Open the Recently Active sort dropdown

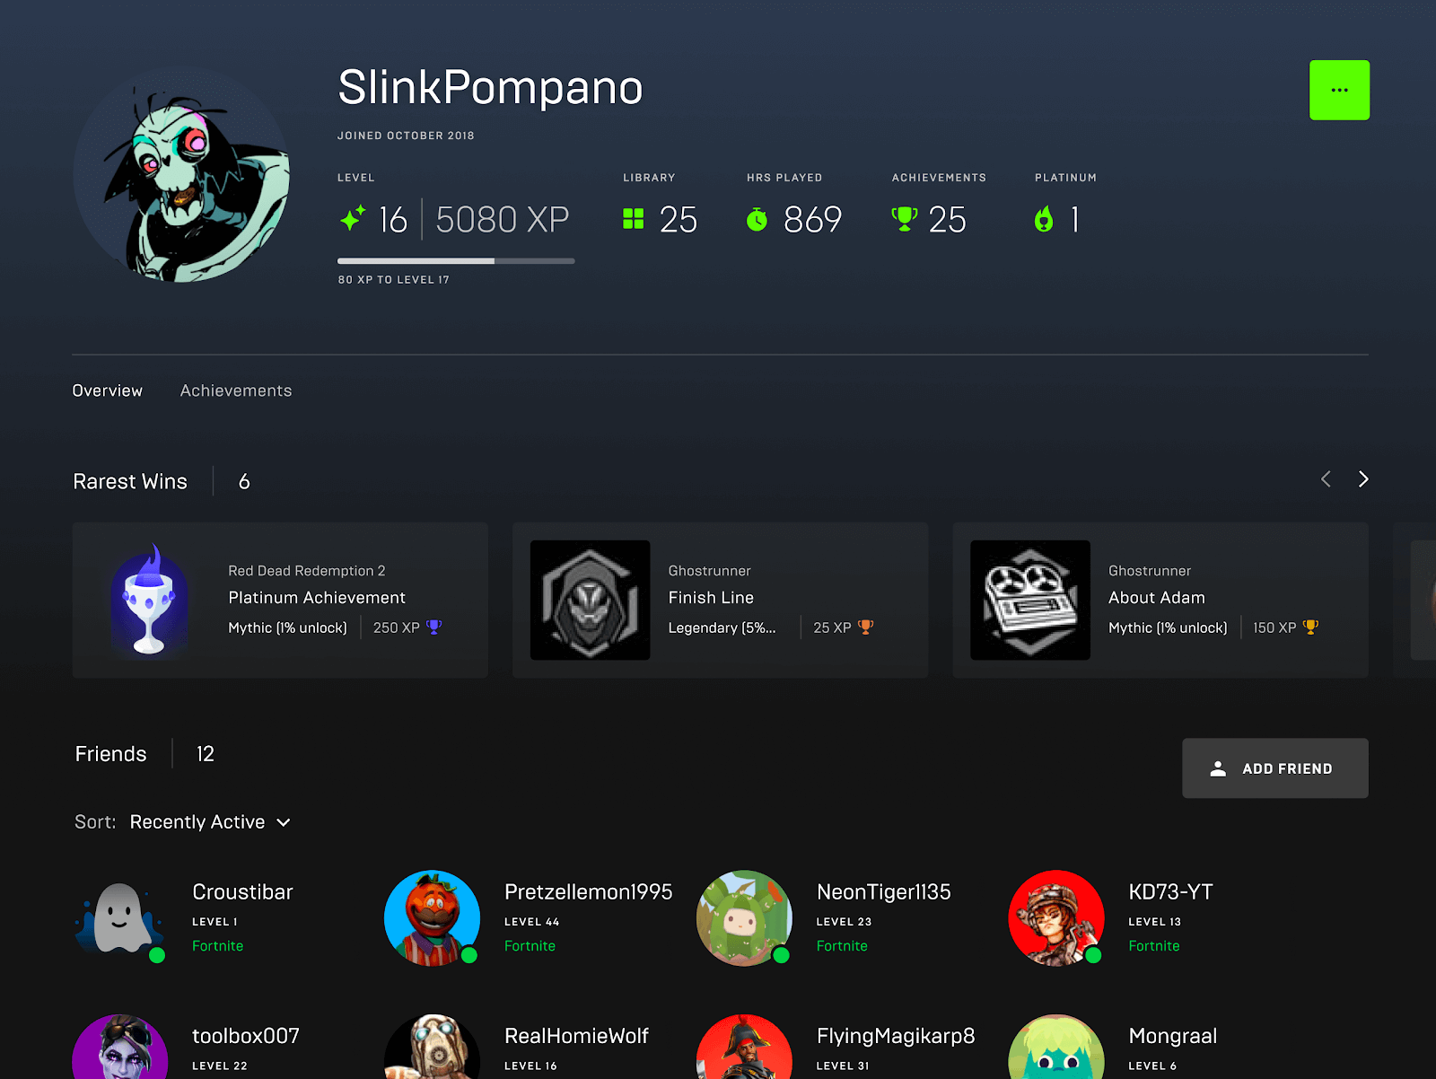(210, 821)
